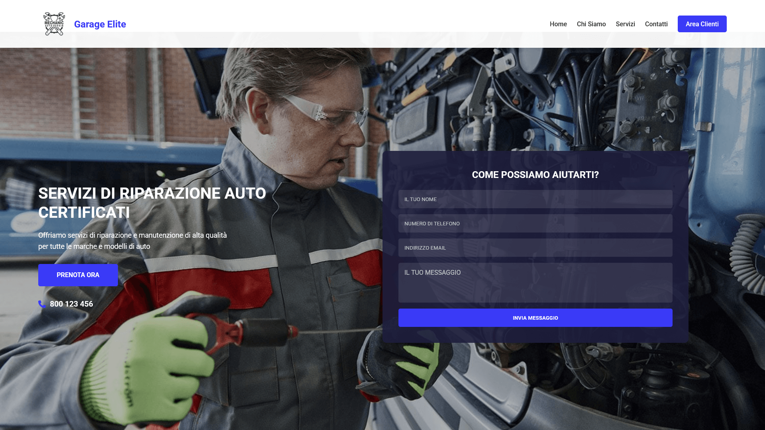
Task: Click the Come Possiamo Aiutarti? heading
Action: click(535, 175)
